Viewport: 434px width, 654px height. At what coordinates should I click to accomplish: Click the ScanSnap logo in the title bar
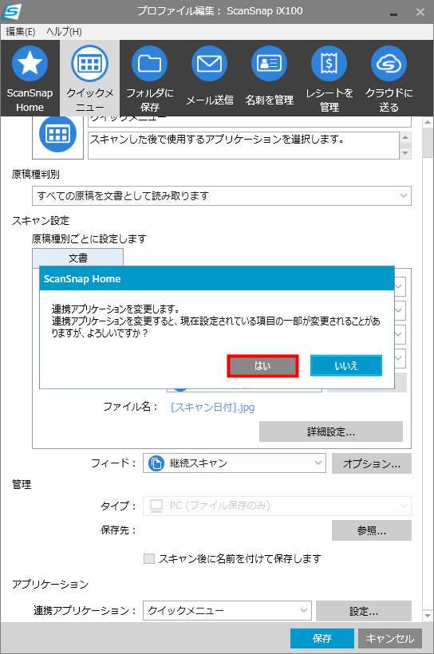click(11, 11)
